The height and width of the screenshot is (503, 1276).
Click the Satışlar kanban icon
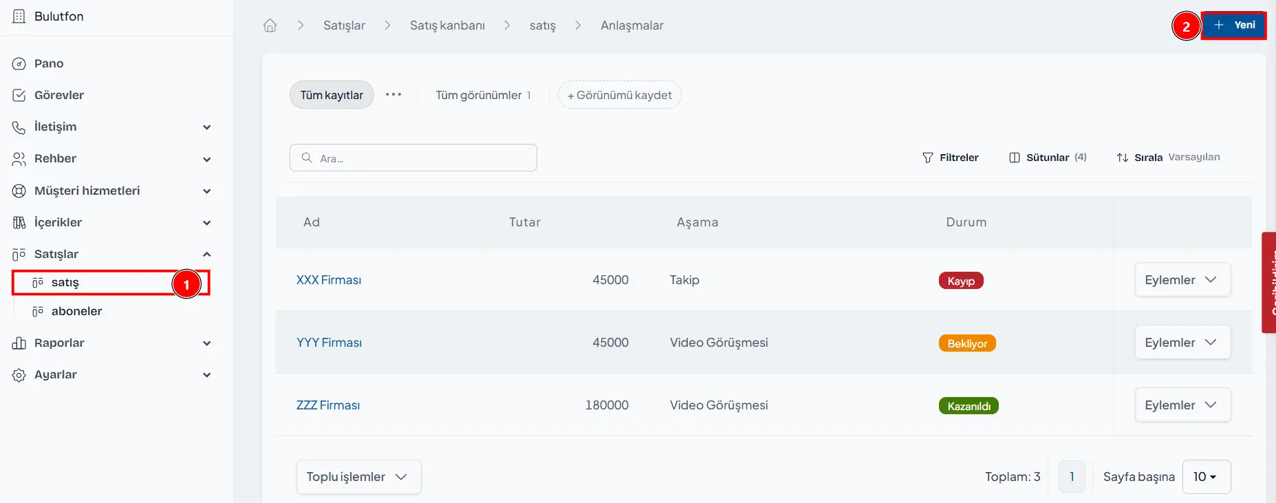[19, 255]
